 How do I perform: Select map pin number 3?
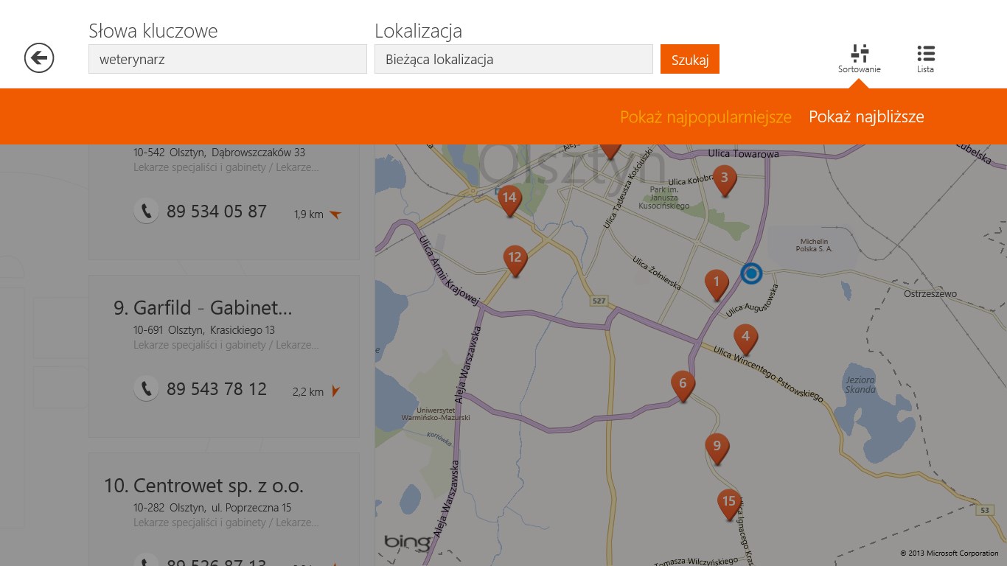[724, 178]
